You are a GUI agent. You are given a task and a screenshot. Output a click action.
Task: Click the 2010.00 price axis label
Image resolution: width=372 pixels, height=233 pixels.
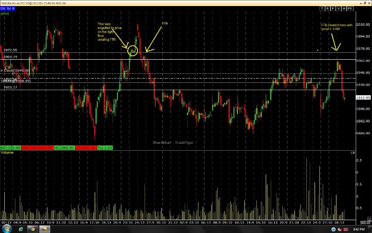[363, 24]
